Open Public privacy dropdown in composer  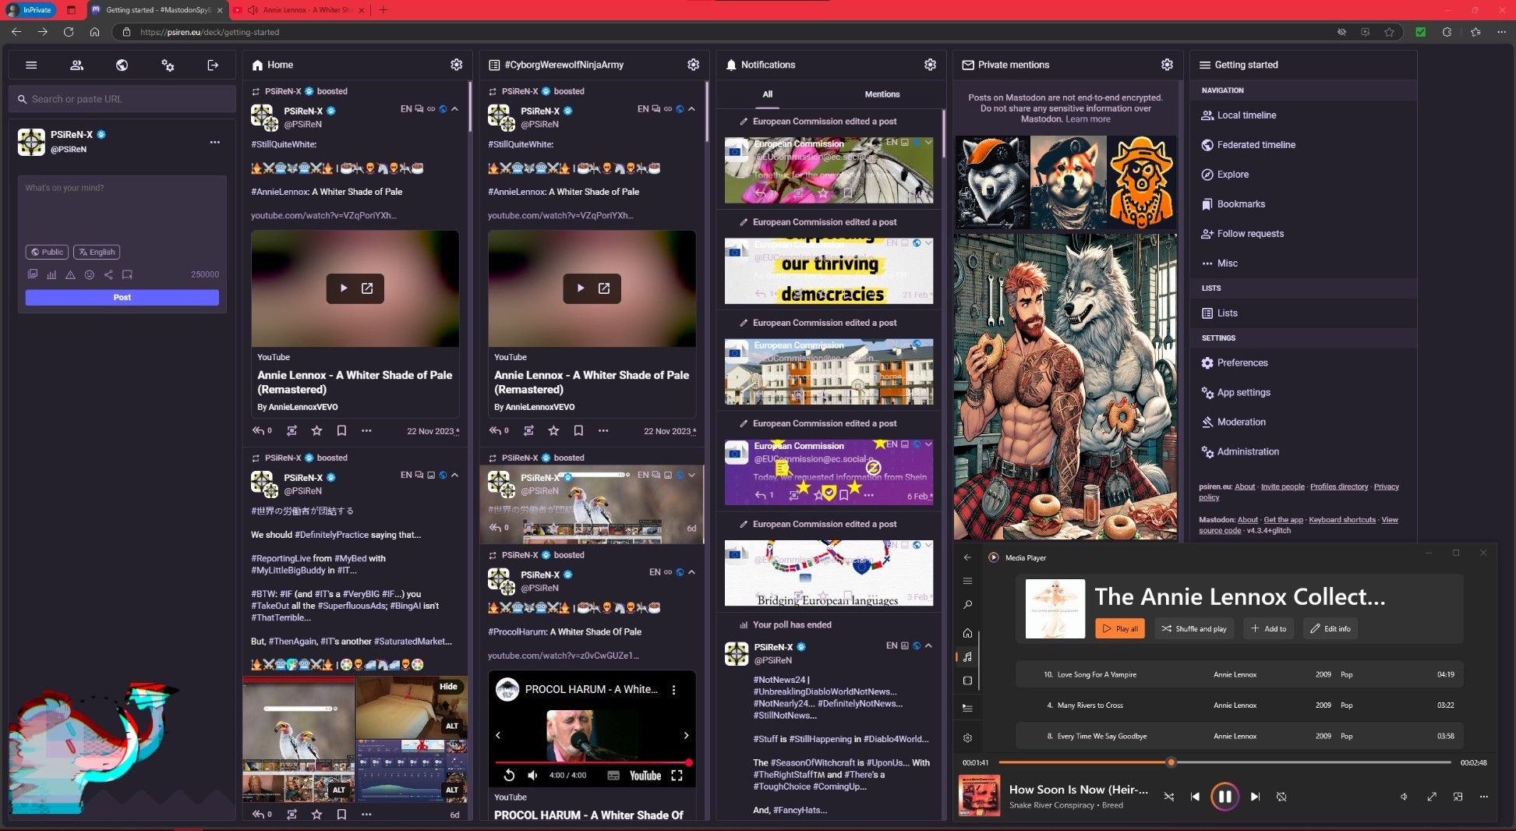tap(47, 252)
